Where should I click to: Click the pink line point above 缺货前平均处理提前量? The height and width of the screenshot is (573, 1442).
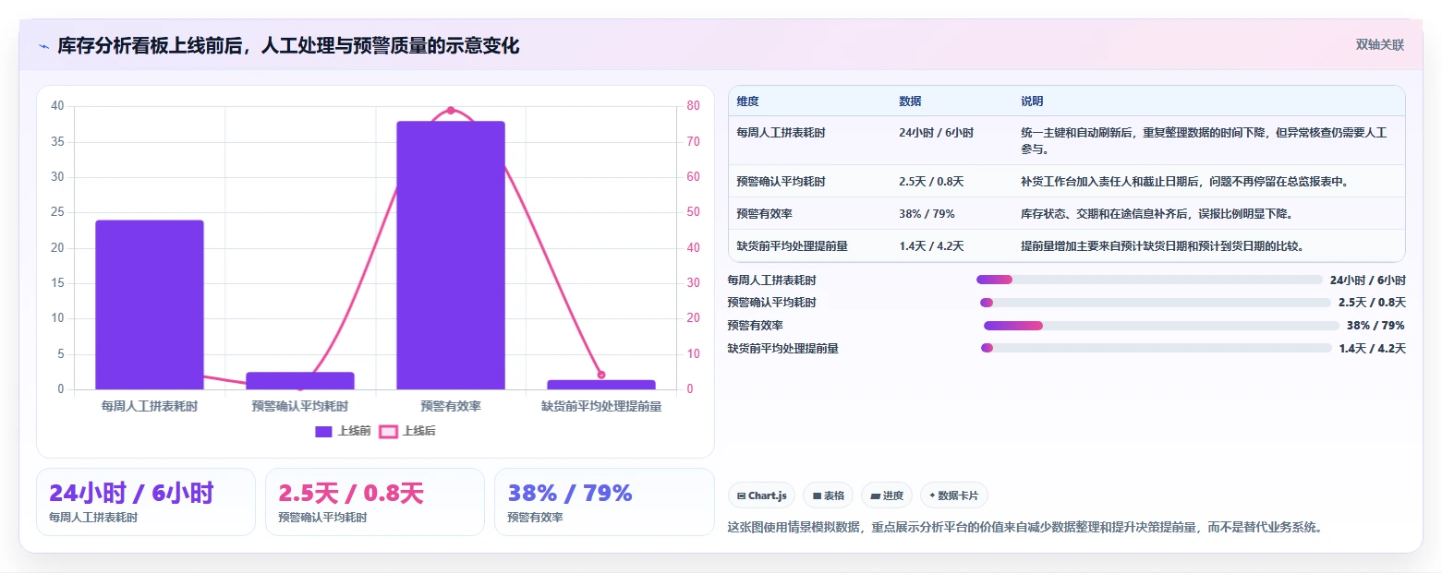coord(601,375)
